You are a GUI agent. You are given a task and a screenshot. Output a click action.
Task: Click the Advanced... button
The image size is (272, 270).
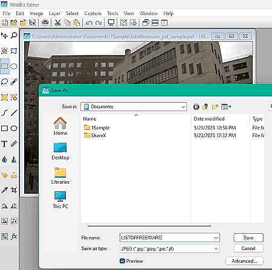[x=244, y=261]
